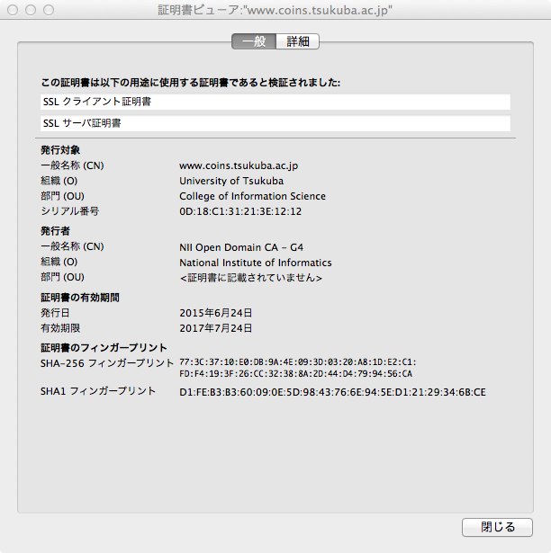Click the certificate verified-usage heading text
The height and width of the screenshot is (553, 551).
(x=191, y=83)
